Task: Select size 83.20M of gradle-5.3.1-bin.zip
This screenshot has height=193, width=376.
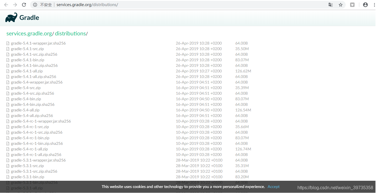Action: tap(242, 177)
